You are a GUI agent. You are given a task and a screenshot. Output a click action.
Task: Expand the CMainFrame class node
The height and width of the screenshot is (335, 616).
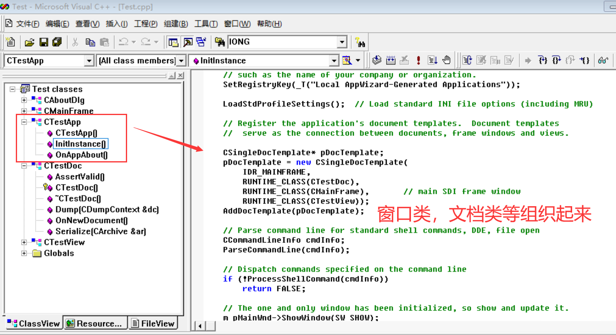tap(24, 111)
